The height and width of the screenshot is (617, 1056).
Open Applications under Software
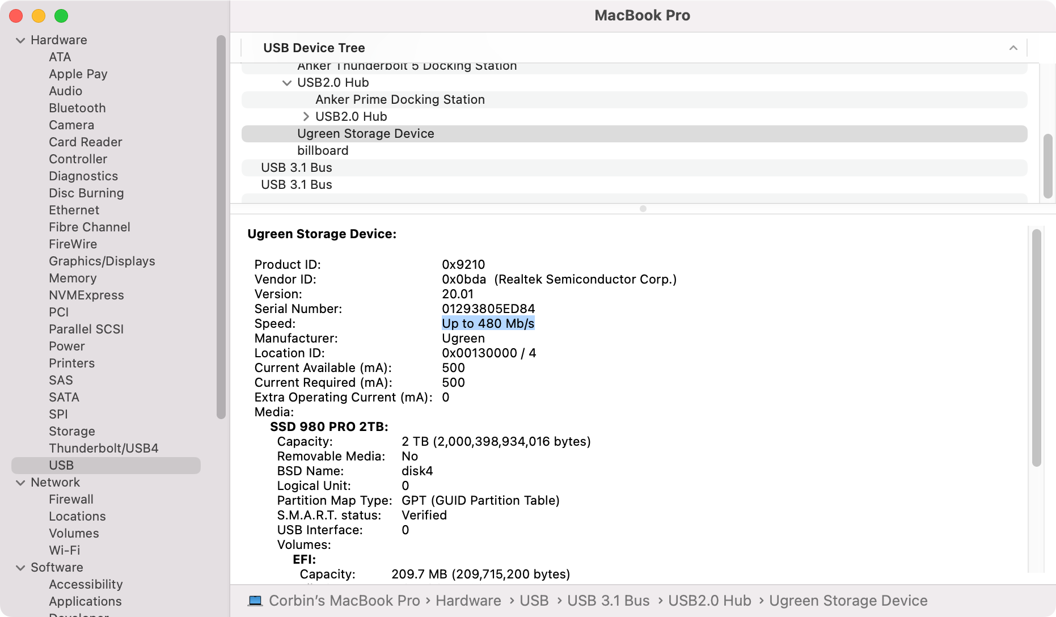(x=86, y=602)
